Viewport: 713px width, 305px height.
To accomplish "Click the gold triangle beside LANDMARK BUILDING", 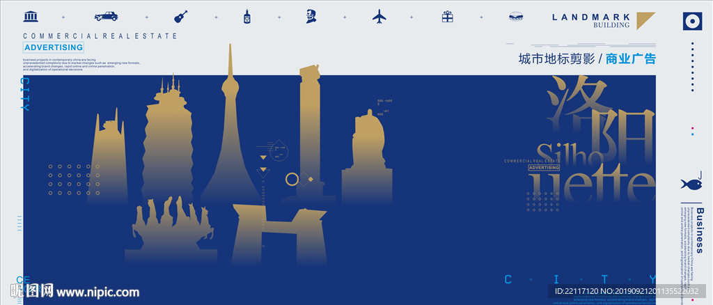I will point(645,20).
